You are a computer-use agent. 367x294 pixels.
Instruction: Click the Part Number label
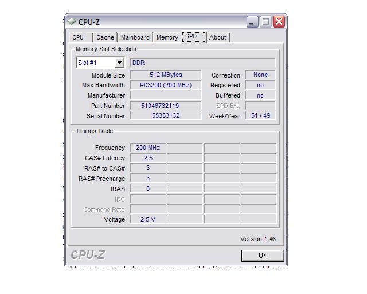(x=108, y=106)
